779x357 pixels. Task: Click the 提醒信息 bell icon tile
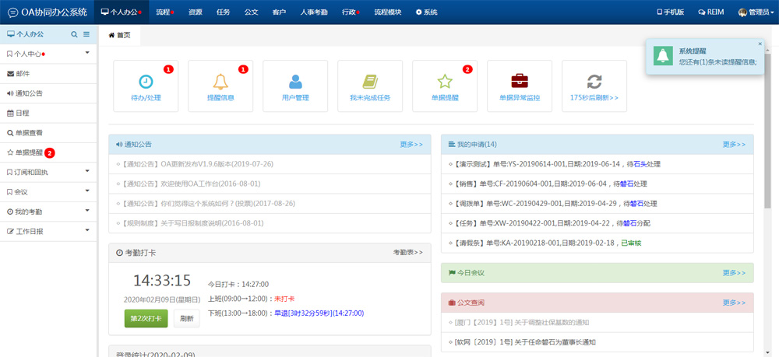(x=220, y=86)
